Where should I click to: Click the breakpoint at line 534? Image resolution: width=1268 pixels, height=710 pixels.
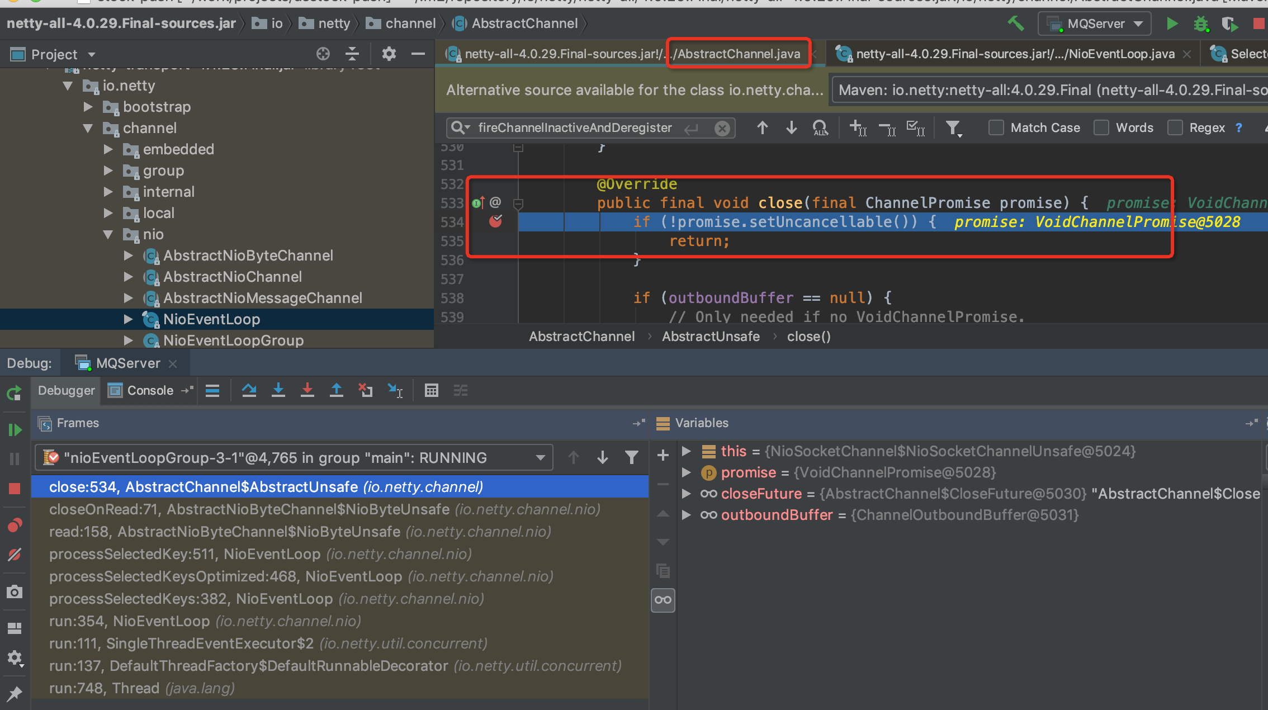(495, 222)
